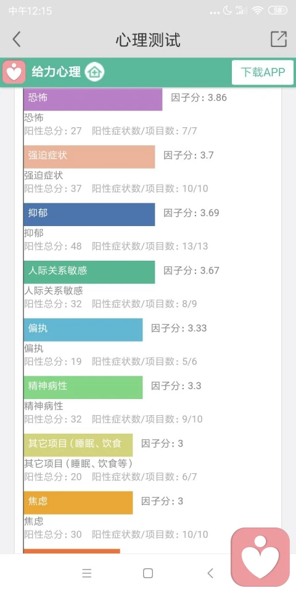Tap the Android recent apps menu icon
Screen dimensions: 296x593
[87, 573]
